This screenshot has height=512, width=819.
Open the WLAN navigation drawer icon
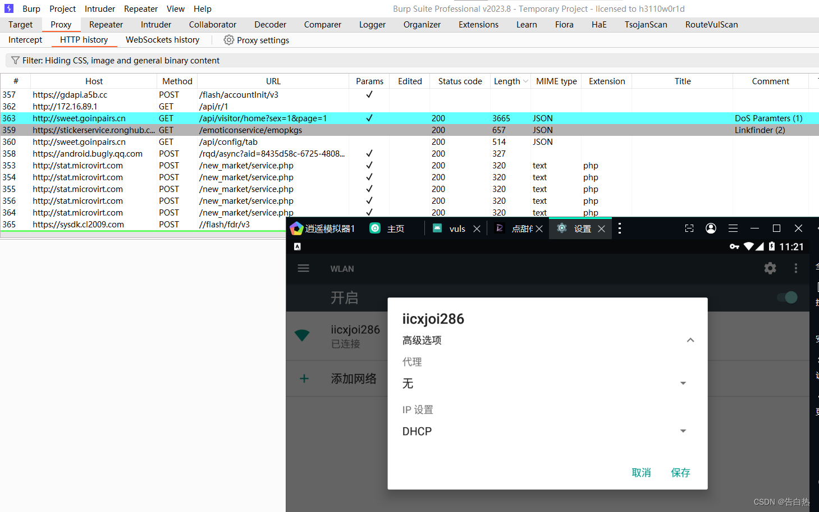(x=304, y=268)
